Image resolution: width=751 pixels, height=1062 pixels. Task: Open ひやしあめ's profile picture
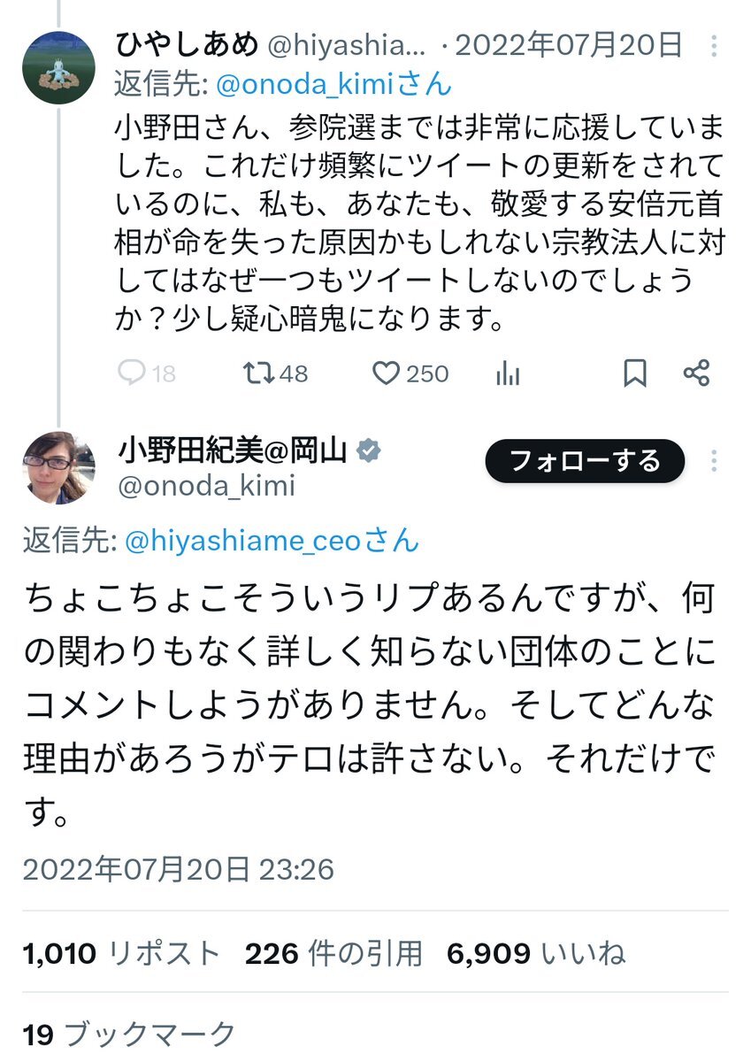(x=58, y=67)
